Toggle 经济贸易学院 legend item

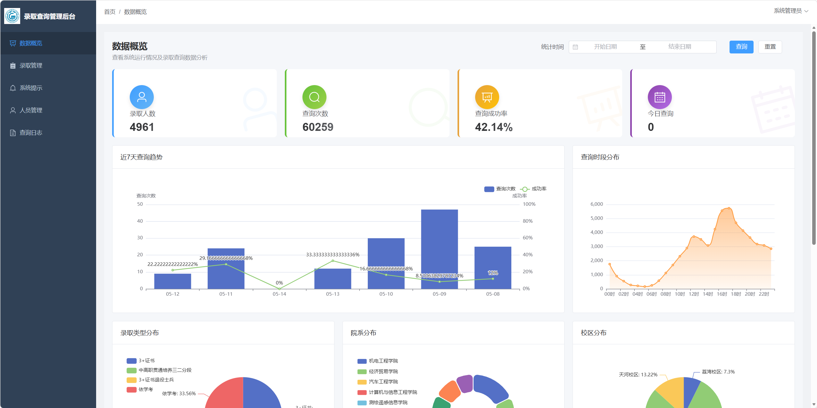click(x=378, y=372)
